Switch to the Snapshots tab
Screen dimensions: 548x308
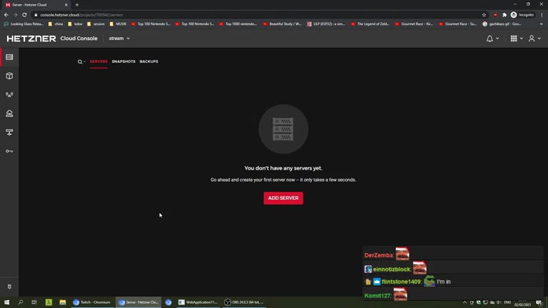click(123, 62)
